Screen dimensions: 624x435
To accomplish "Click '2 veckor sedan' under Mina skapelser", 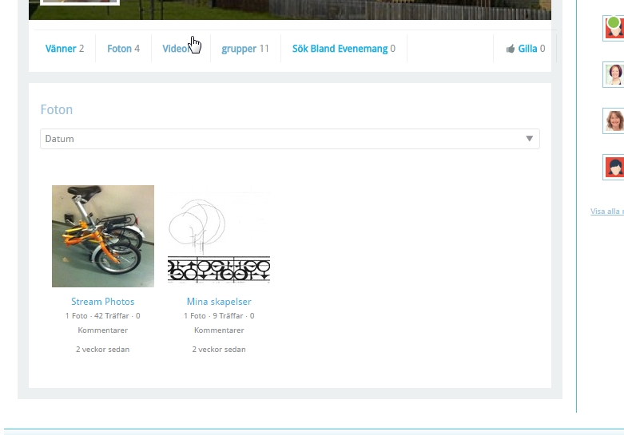I will tap(219, 349).
